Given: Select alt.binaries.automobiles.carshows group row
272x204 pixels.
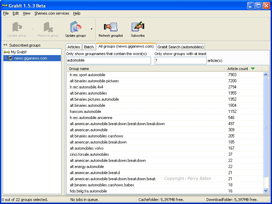Looking at the screenshot, I should pos(165,136).
